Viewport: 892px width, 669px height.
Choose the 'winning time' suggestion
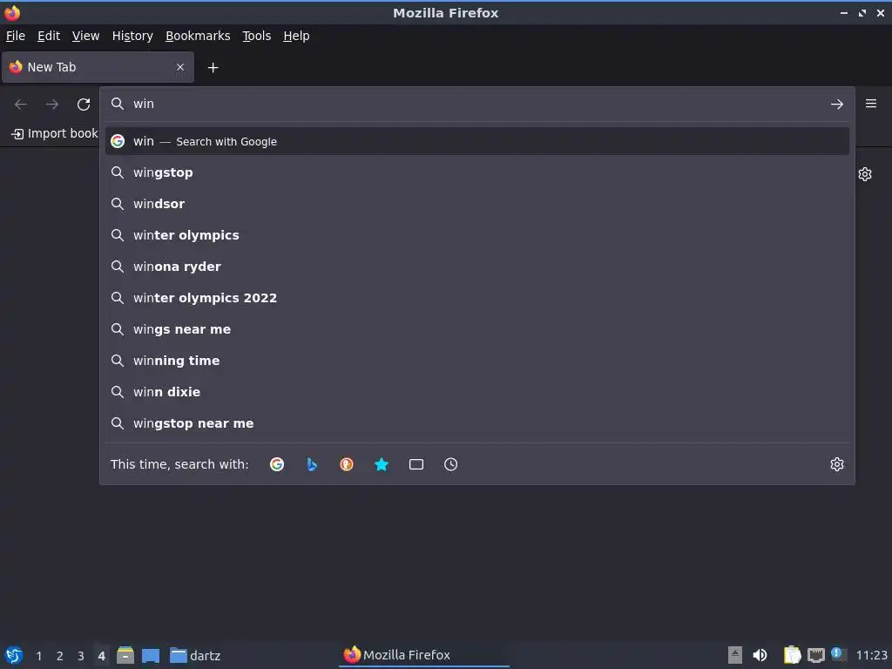click(x=476, y=360)
